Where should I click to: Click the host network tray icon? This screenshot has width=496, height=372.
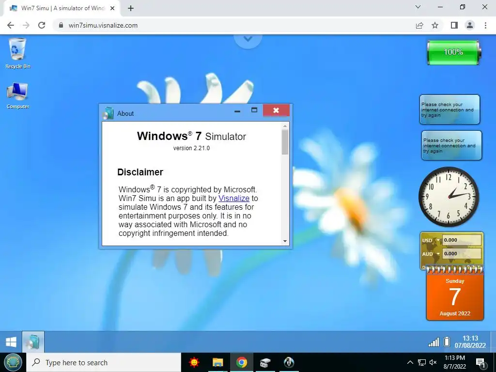point(422,362)
